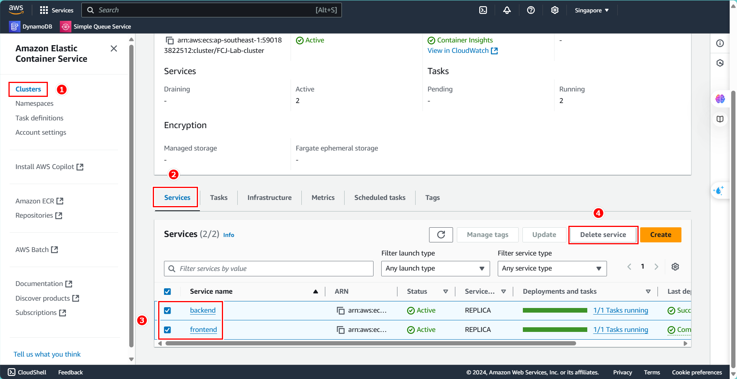
Task: Uncheck the backend service checkbox
Action: 167,311
